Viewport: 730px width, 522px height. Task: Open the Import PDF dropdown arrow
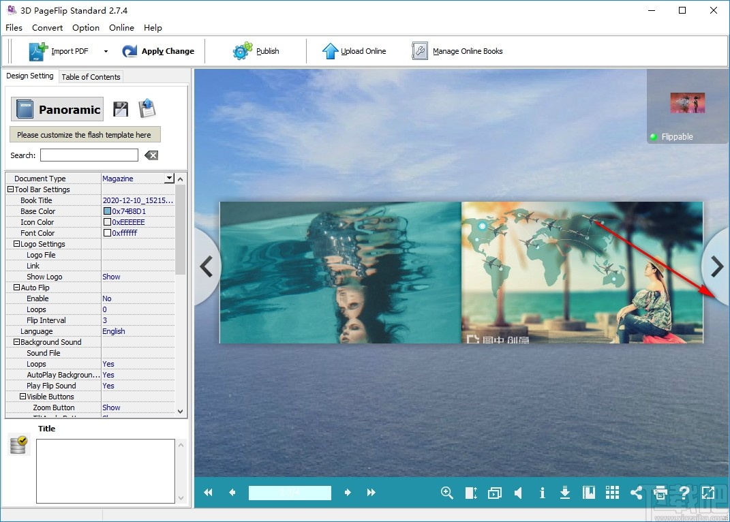pos(106,51)
